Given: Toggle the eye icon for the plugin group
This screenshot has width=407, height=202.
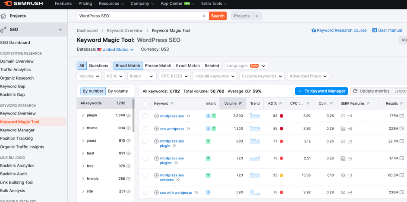Looking at the screenshot, I should 129,115.
